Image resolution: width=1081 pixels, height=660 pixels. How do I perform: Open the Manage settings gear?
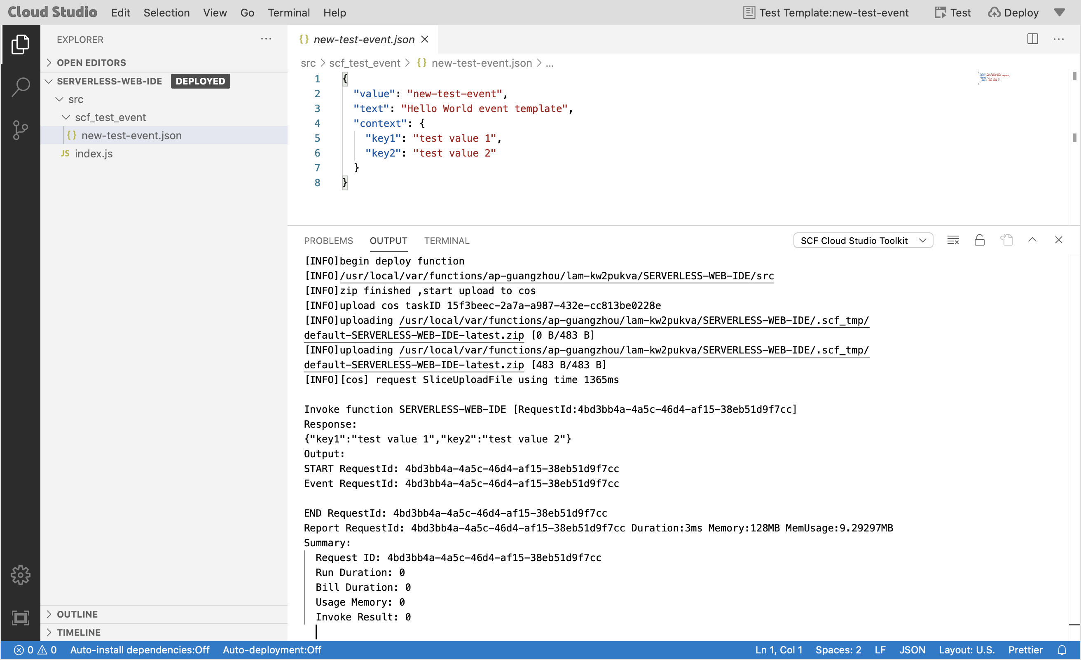(20, 575)
